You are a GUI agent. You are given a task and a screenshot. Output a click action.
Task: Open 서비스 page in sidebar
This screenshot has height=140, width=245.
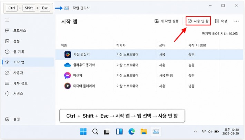click(28, 94)
